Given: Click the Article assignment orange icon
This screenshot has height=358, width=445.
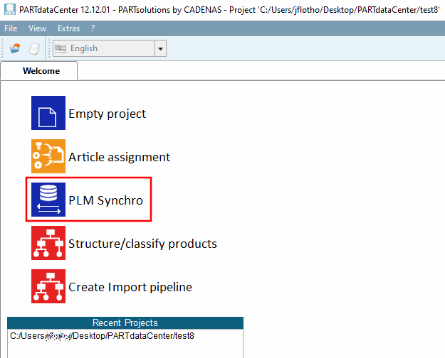Looking at the screenshot, I should coord(48,156).
